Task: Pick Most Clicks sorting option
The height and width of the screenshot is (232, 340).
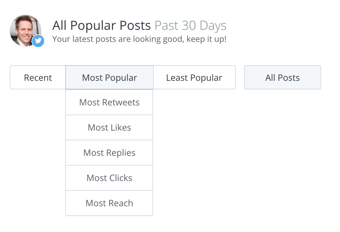Action: click(109, 178)
